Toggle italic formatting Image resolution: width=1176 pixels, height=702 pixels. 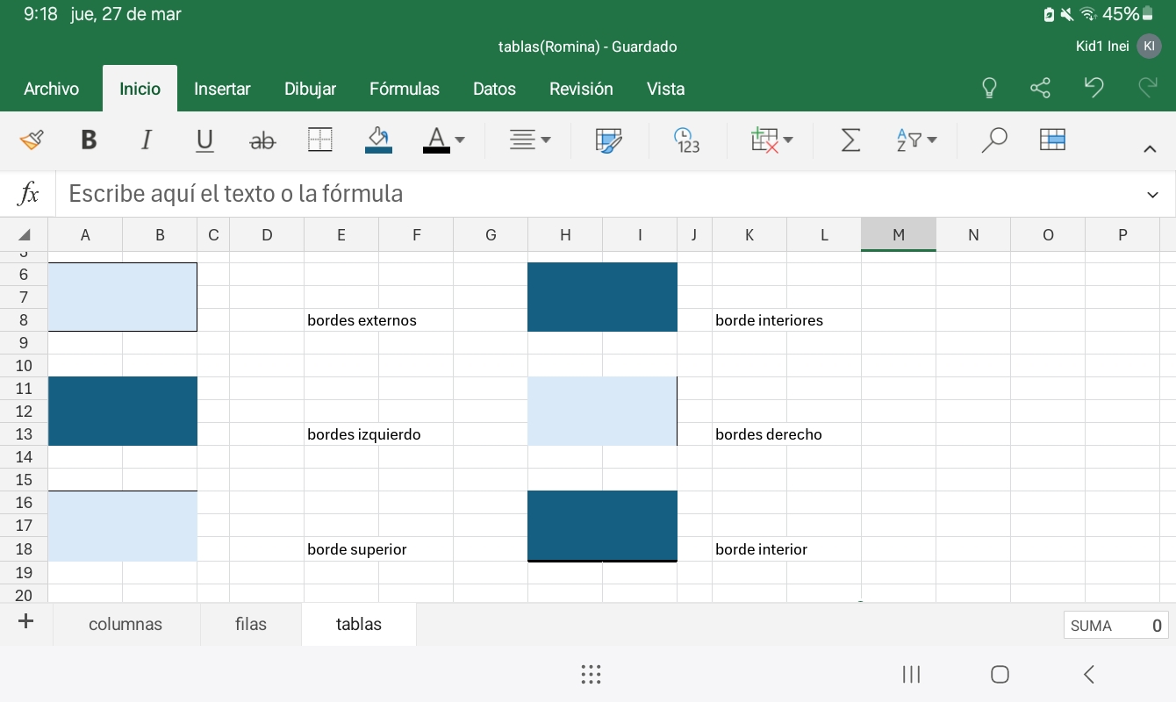point(147,140)
